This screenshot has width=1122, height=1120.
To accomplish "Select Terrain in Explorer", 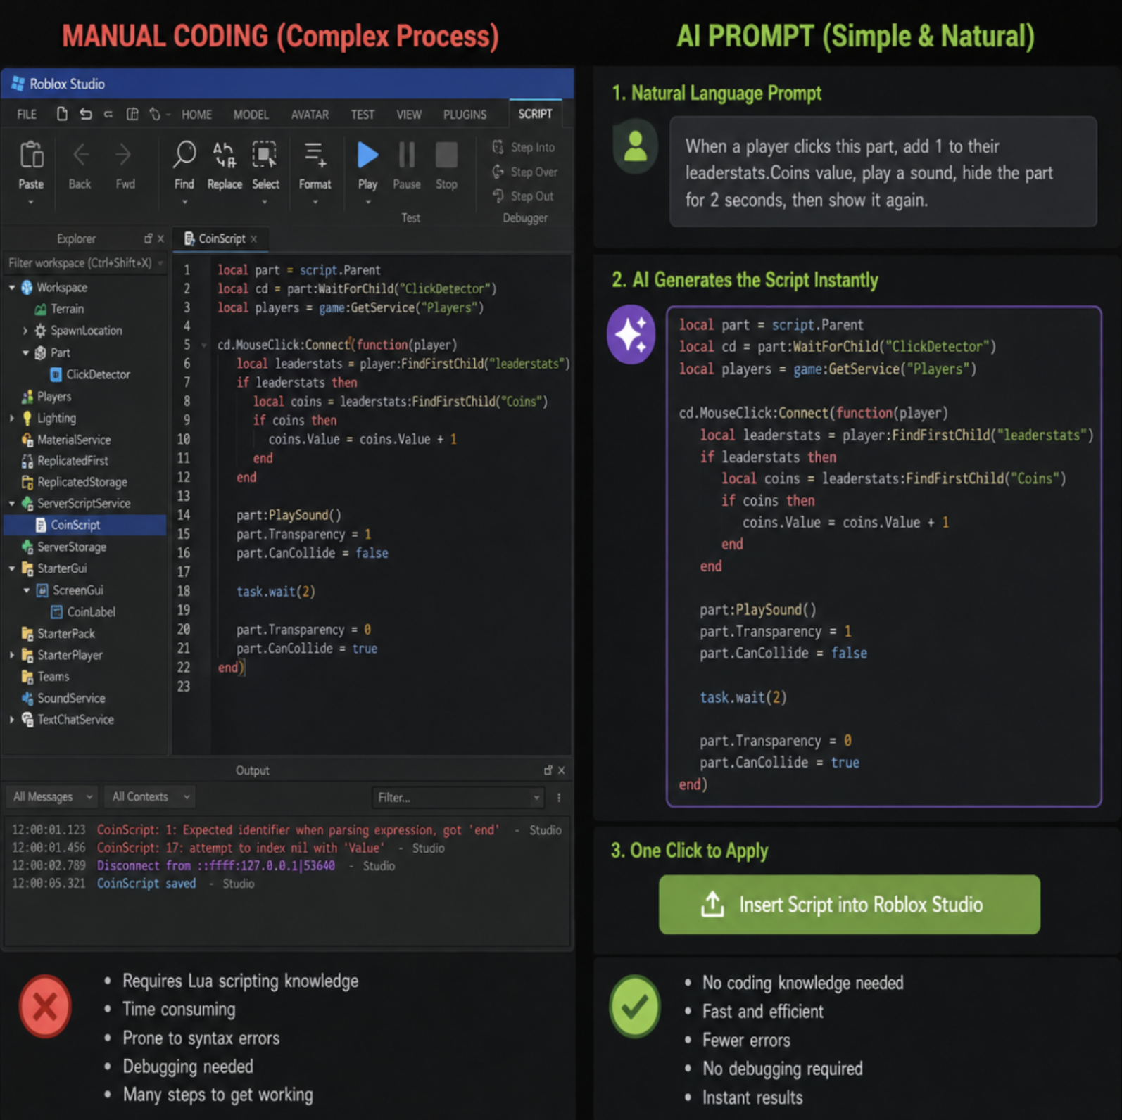I will pyautogui.click(x=59, y=309).
